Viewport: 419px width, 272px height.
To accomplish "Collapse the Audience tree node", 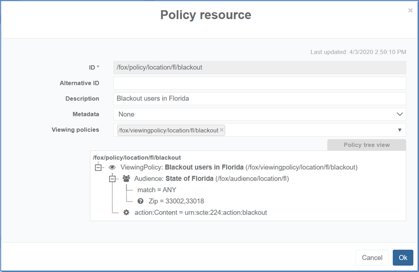I will tap(112, 179).
